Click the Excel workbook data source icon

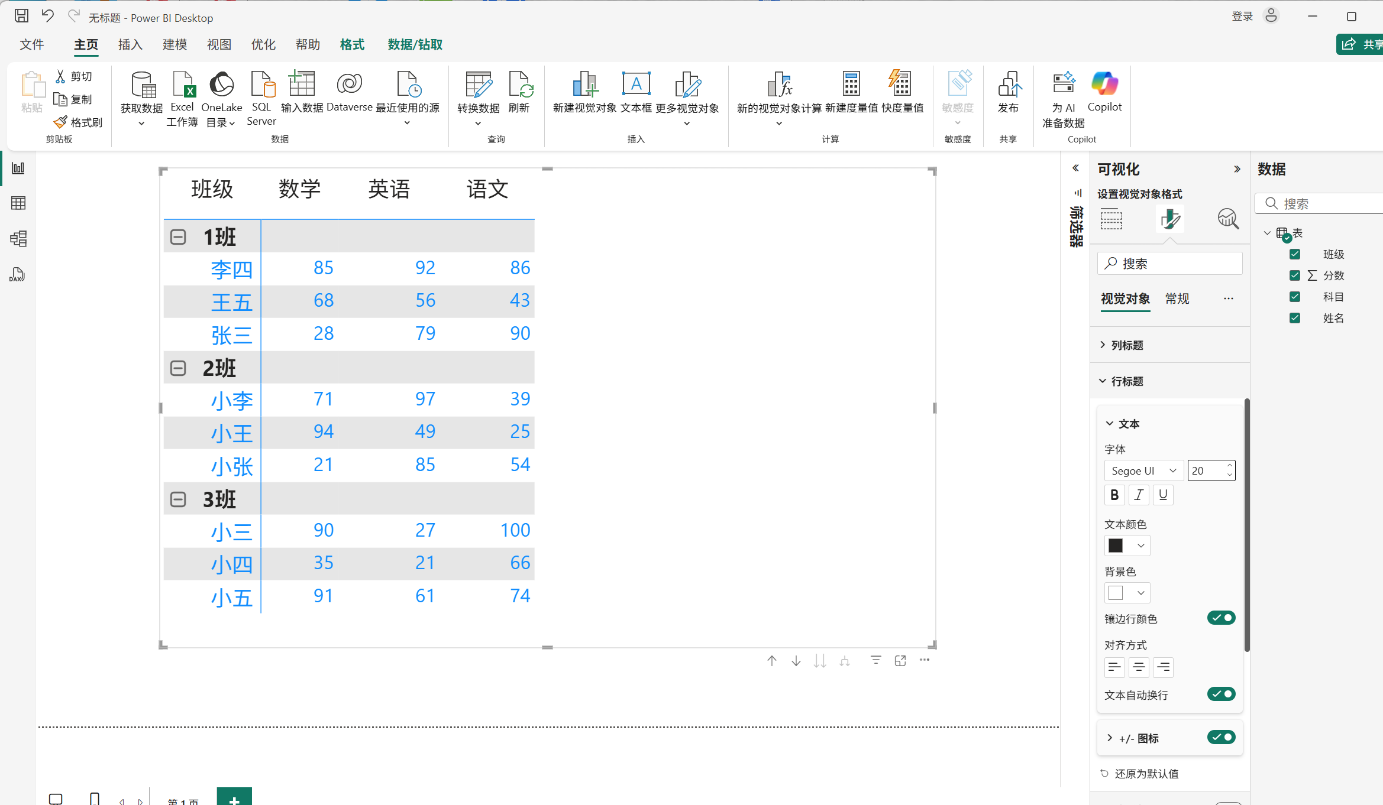click(182, 85)
